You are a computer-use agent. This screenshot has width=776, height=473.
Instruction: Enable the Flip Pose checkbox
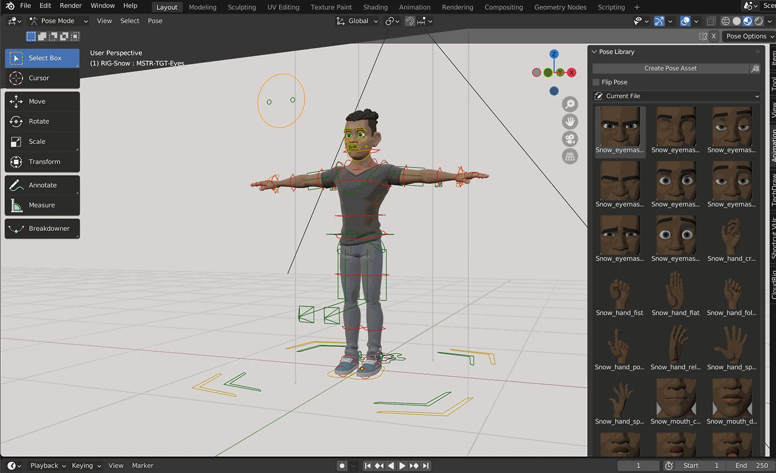click(596, 82)
